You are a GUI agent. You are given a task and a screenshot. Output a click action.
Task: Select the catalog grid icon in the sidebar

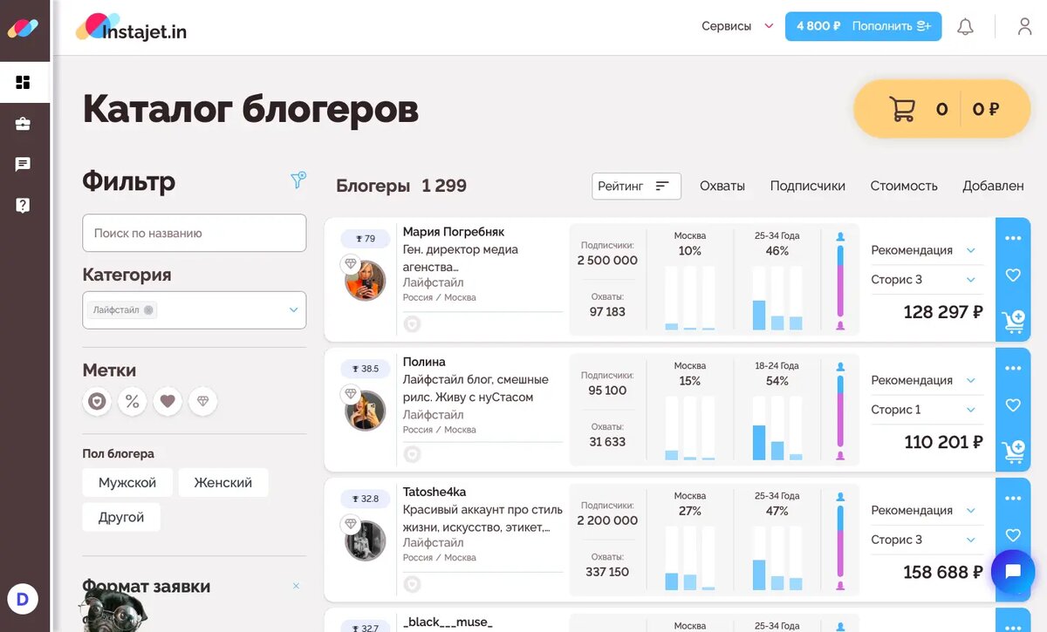pos(24,83)
